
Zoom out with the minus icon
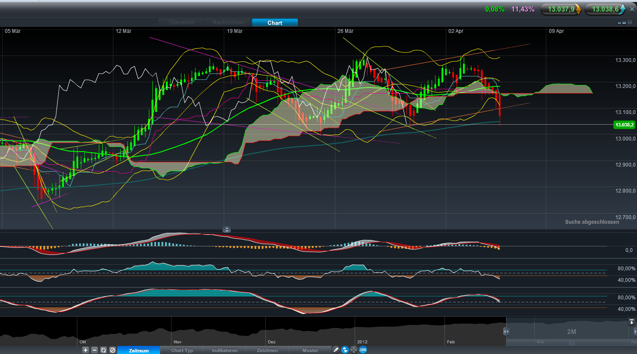tap(95, 350)
